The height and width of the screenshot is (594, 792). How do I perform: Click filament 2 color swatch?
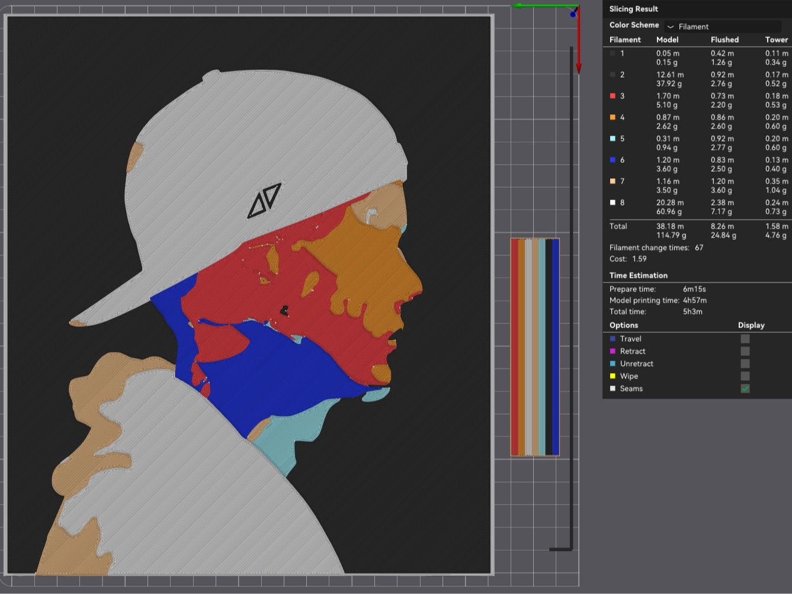pyautogui.click(x=613, y=75)
